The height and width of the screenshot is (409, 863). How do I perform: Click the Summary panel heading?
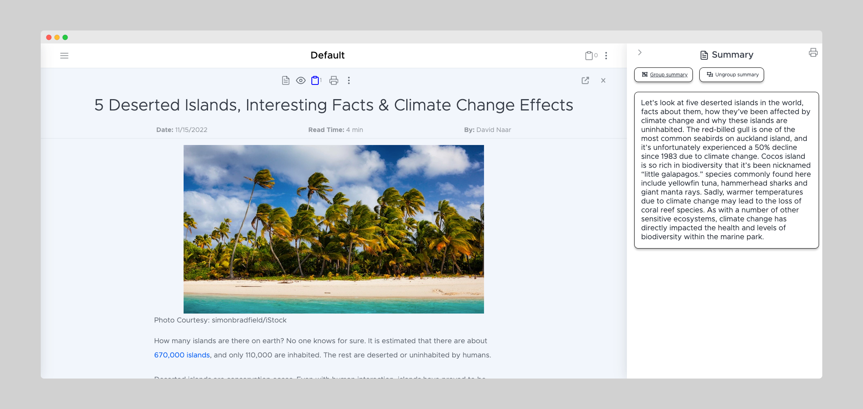(x=727, y=55)
